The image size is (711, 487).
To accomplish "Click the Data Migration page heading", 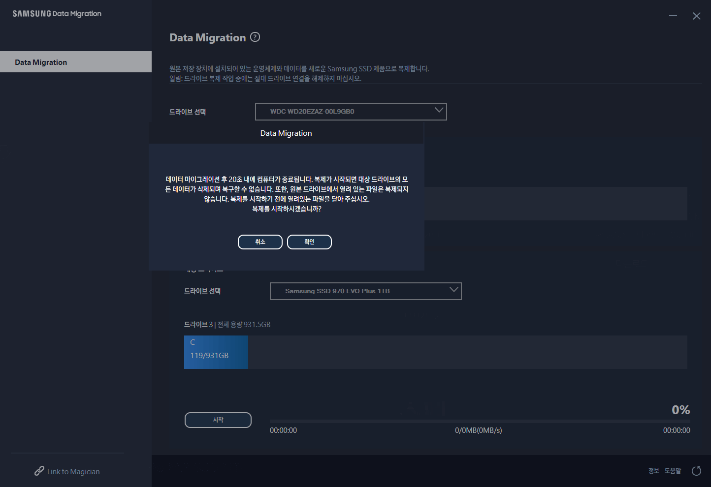I will tap(208, 38).
